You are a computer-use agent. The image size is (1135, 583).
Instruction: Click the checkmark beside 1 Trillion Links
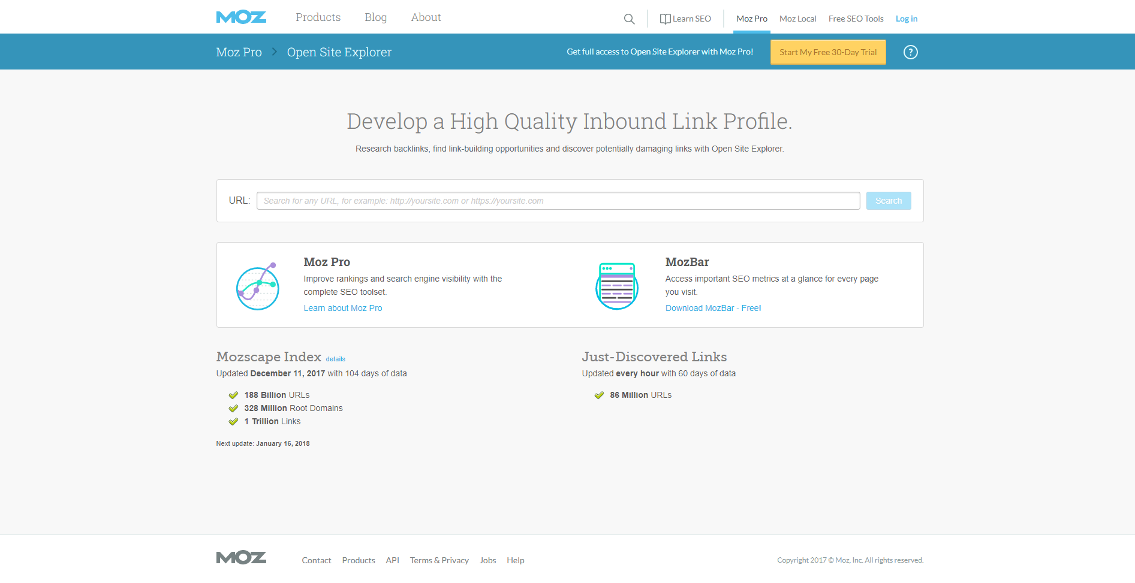(x=233, y=422)
